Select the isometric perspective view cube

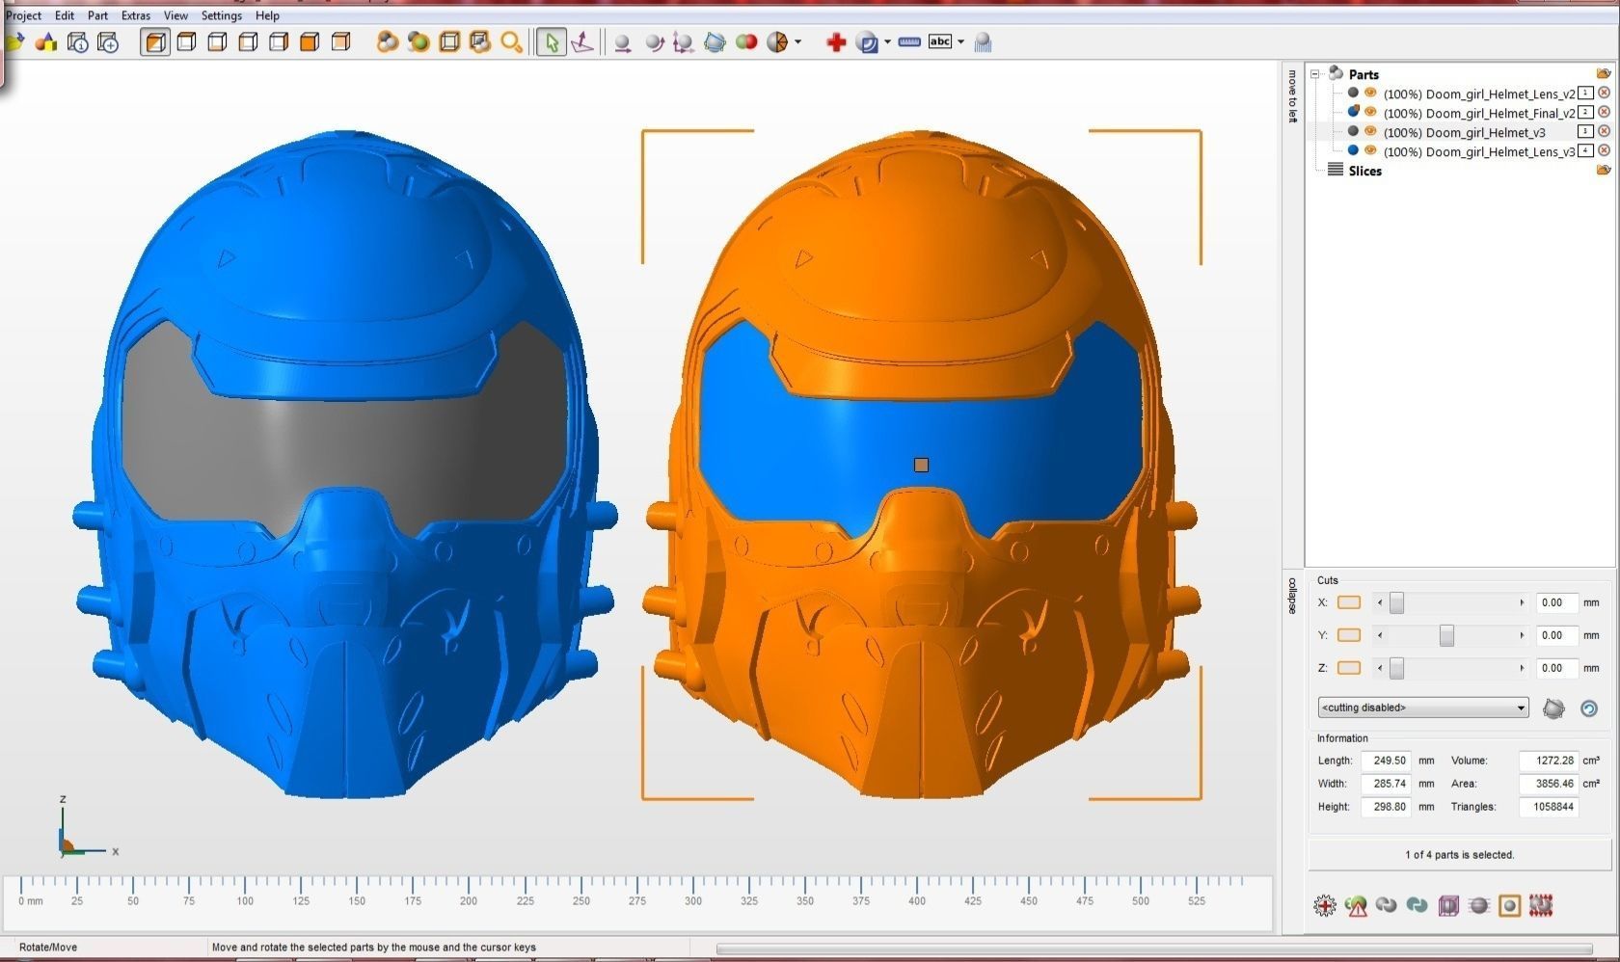155,41
